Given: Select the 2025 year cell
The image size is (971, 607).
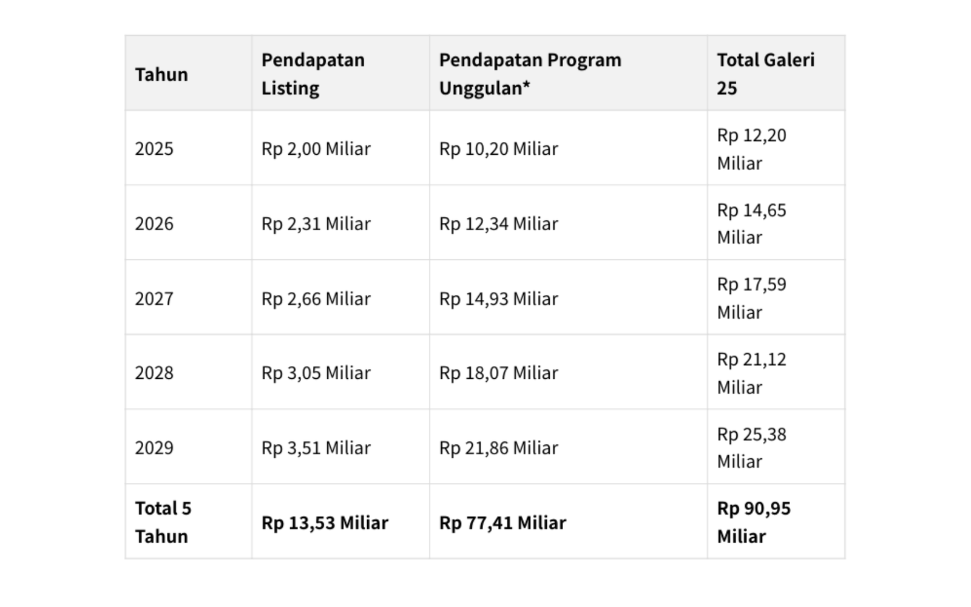Looking at the screenshot, I should click(154, 149).
